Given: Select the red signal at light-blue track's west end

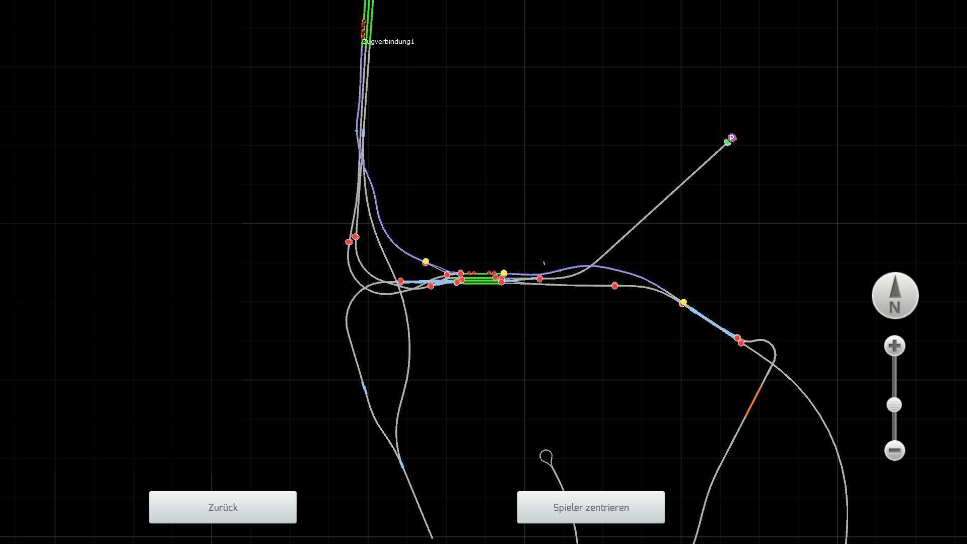Looking at the screenshot, I should coord(400,281).
